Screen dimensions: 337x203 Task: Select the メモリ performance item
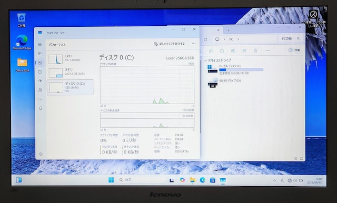point(70,73)
